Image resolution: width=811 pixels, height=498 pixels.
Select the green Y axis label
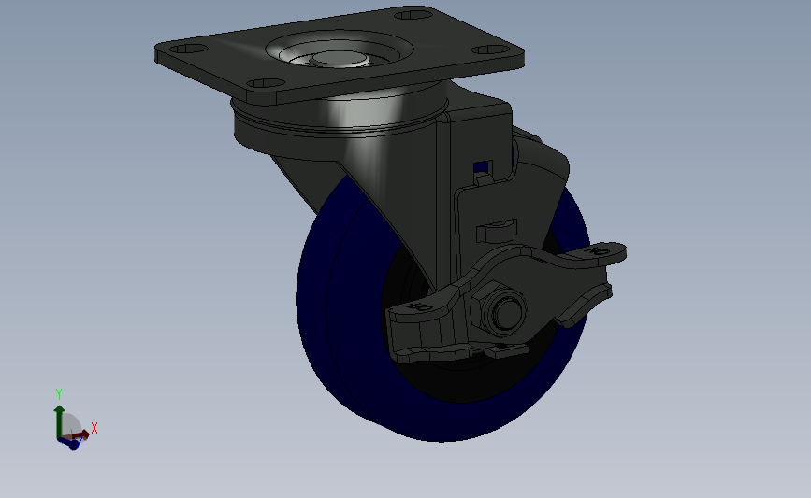point(59,394)
